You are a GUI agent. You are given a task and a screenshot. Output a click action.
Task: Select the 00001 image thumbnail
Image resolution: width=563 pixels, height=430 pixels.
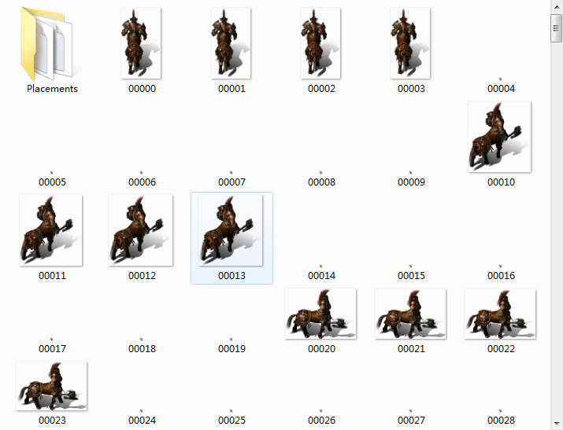point(231,43)
